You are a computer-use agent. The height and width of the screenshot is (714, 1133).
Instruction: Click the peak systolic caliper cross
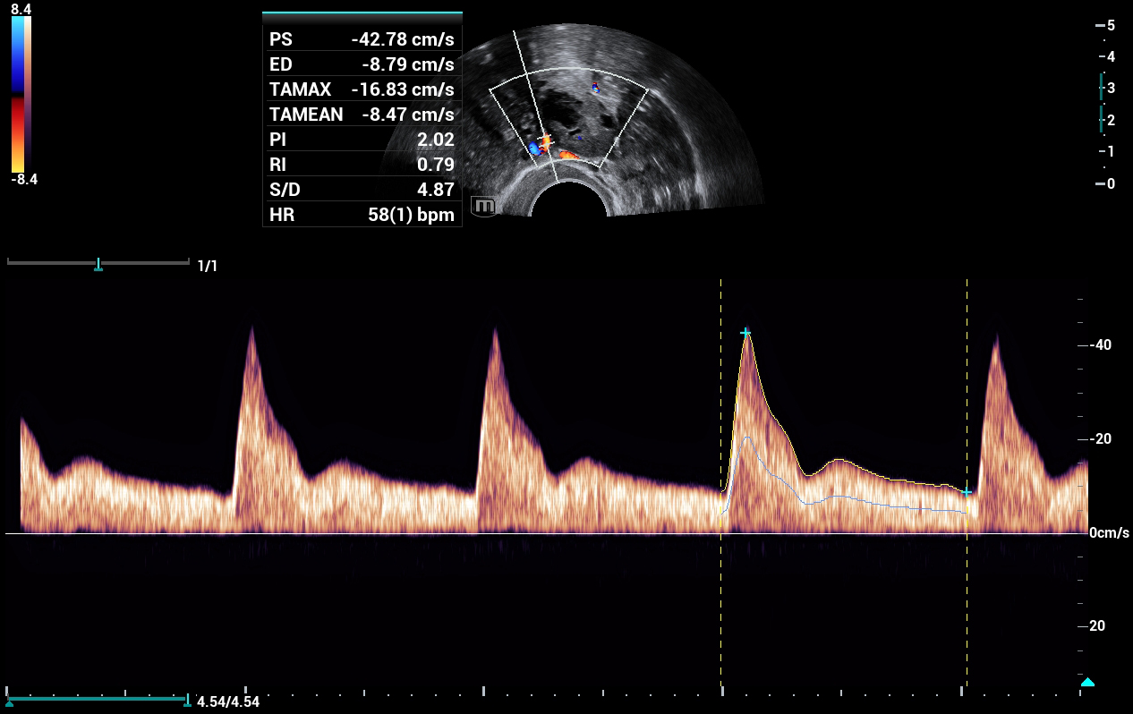[x=745, y=333]
